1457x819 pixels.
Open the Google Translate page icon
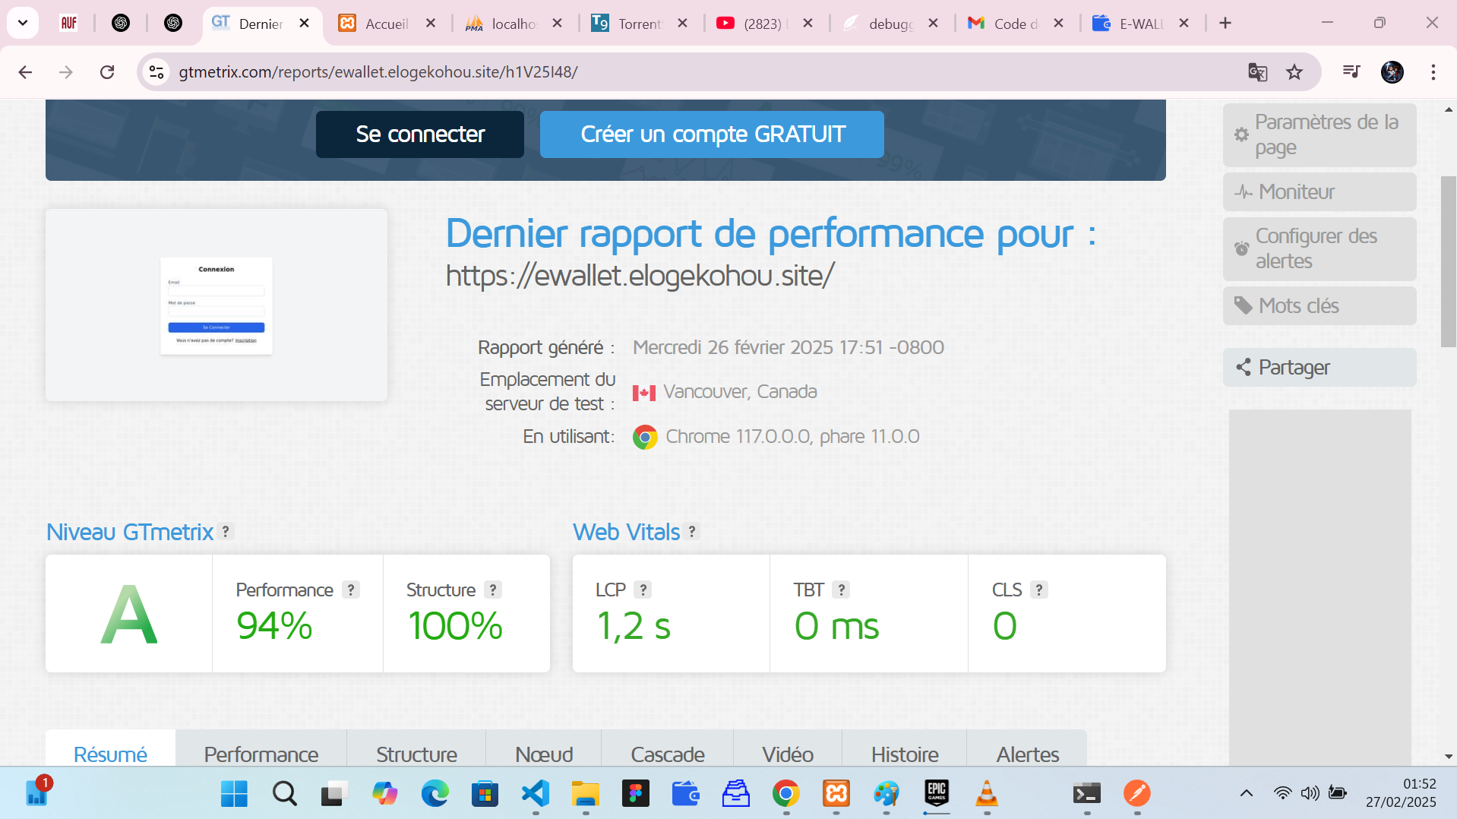[x=1258, y=72]
